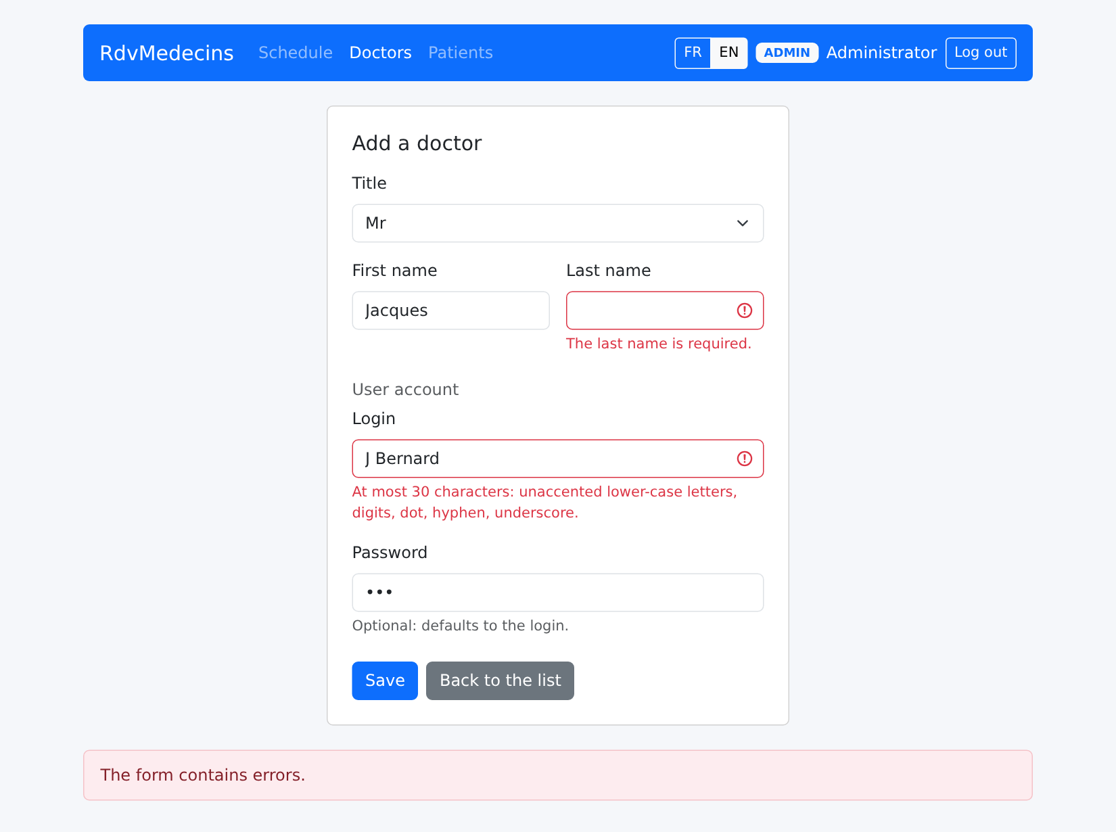Open the Title select showing Mr

(557, 223)
